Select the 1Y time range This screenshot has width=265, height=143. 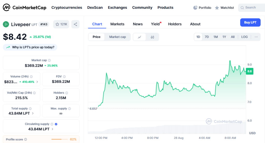224,37
